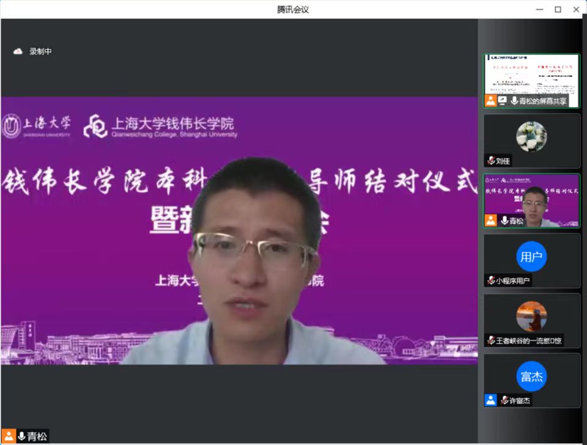Click the 刘佳 participant name
The height and width of the screenshot is (445, 587).
pyautogui.click(x=503, y=161)
